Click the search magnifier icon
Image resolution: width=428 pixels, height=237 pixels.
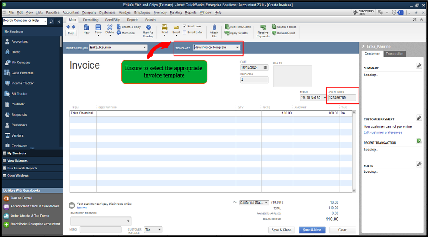[51, 21]
